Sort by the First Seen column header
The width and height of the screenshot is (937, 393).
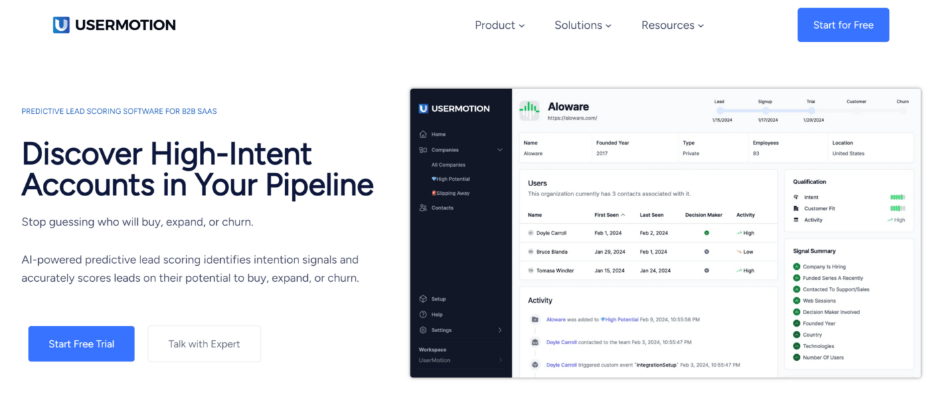[610, 215]
